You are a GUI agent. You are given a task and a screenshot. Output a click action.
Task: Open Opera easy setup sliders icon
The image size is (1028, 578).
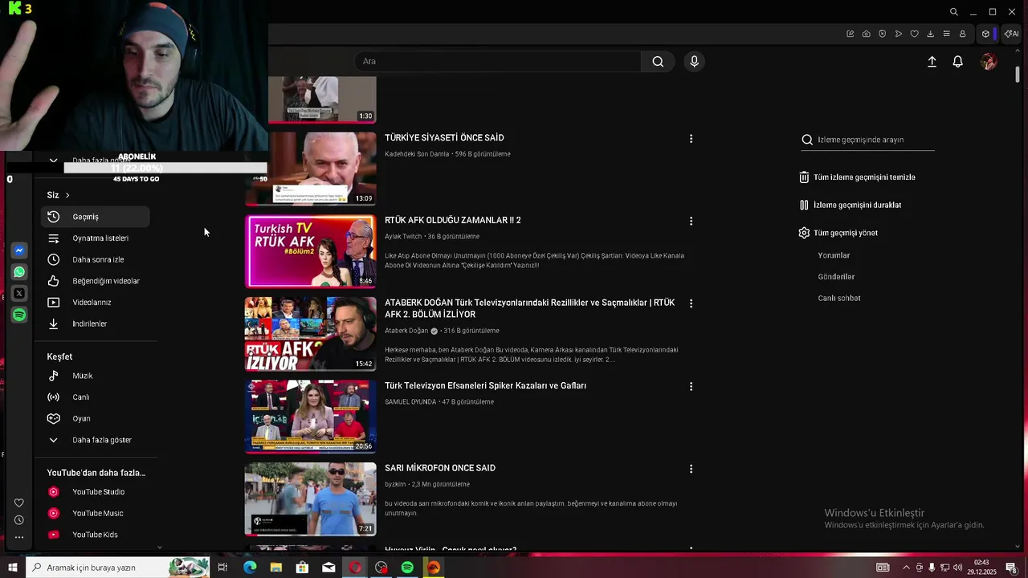(946, 34)
